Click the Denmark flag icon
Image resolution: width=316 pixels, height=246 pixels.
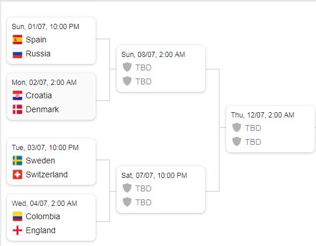[x=17, y=109]
